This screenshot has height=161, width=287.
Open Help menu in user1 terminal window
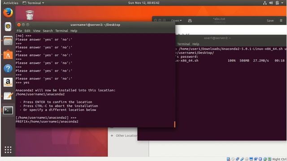pyautogui.click(x=196, y=44)
